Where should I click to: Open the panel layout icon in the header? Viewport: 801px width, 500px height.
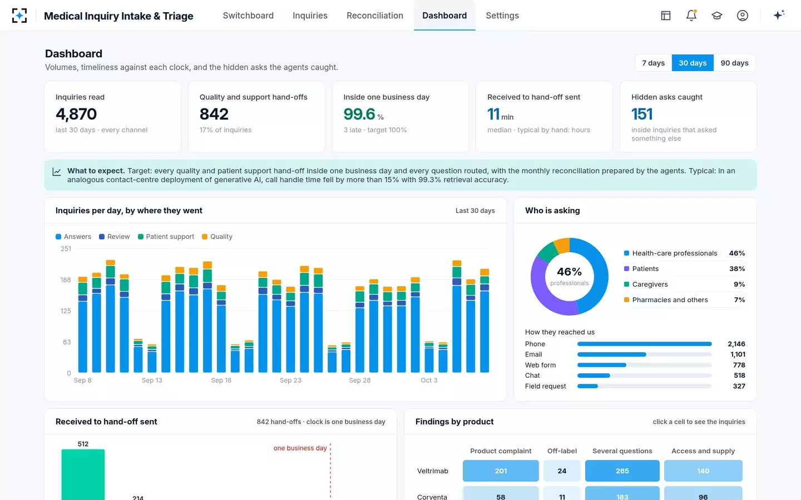[666, 16]
